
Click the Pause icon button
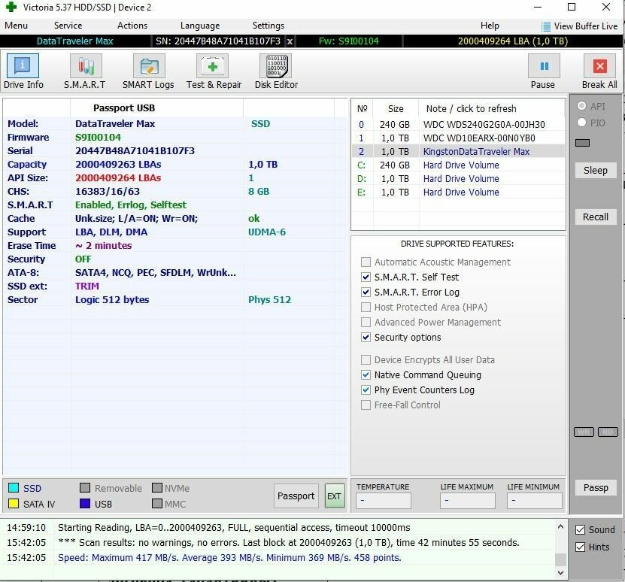click(544, 66)
